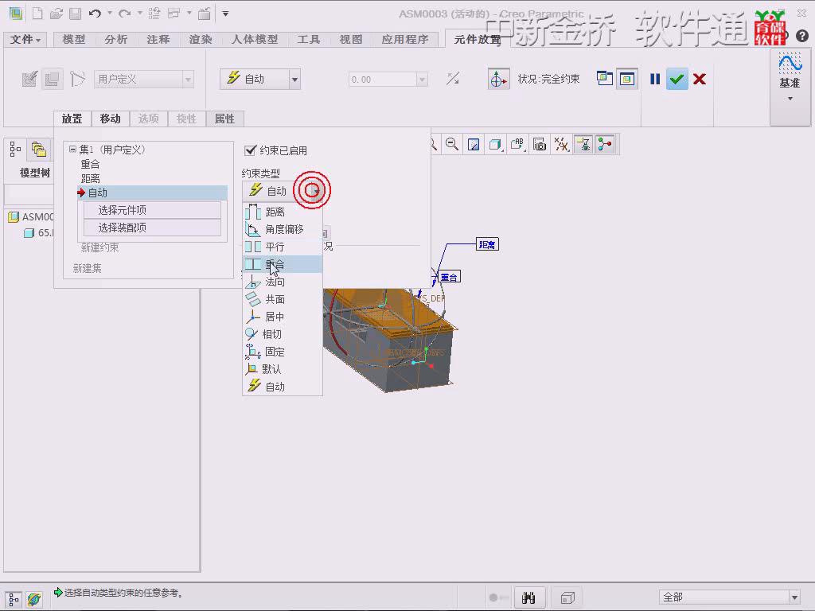Click the red X to cancel placement
The width and height of the screenshot is (815, 611).
pos(700,79)
